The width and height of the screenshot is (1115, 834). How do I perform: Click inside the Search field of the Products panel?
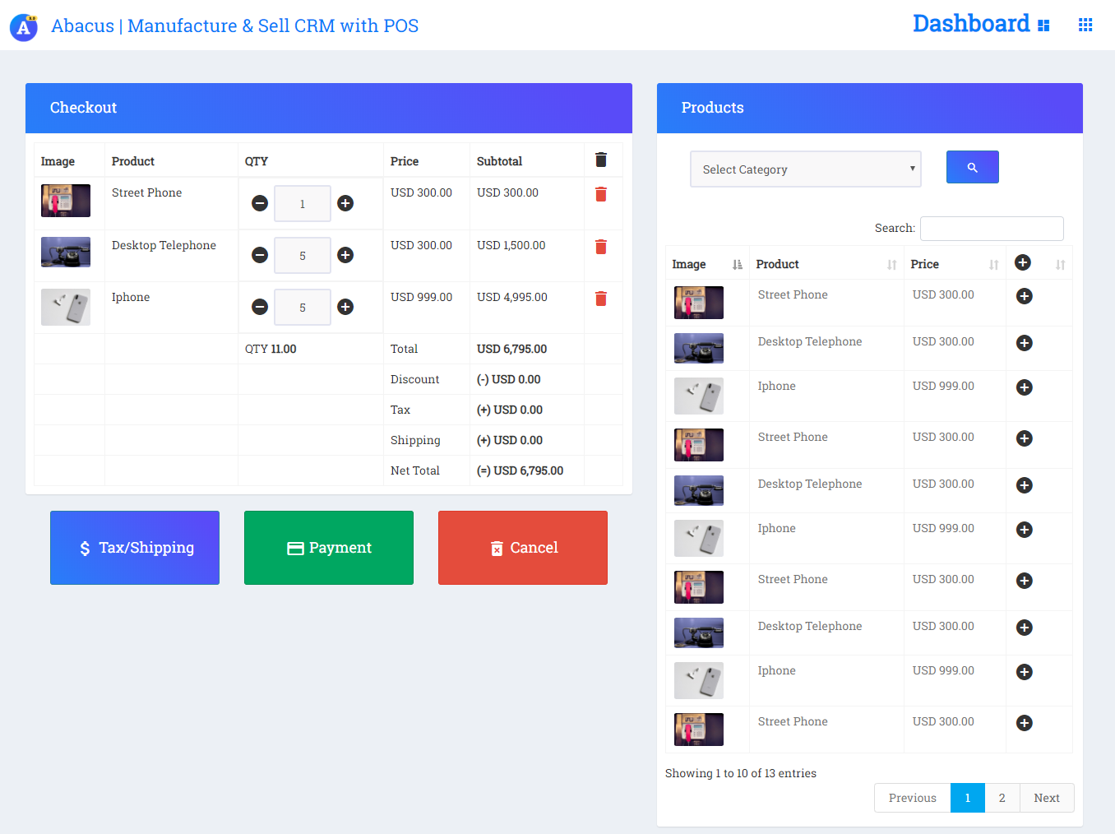991,229
